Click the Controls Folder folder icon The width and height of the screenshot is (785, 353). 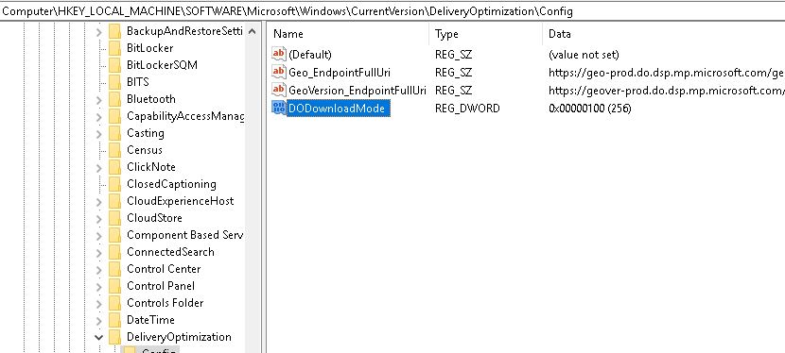[x=114, y=303]
